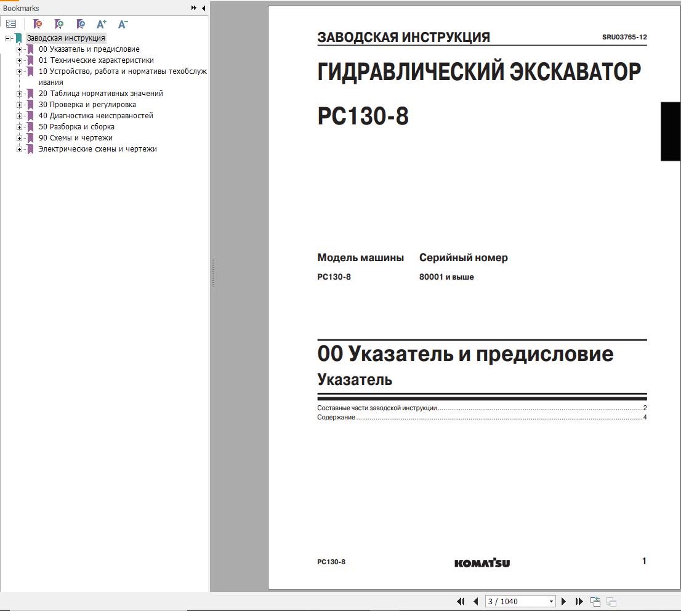
Task: Click serial number text 80001 и выше
Action: (446, 277)
